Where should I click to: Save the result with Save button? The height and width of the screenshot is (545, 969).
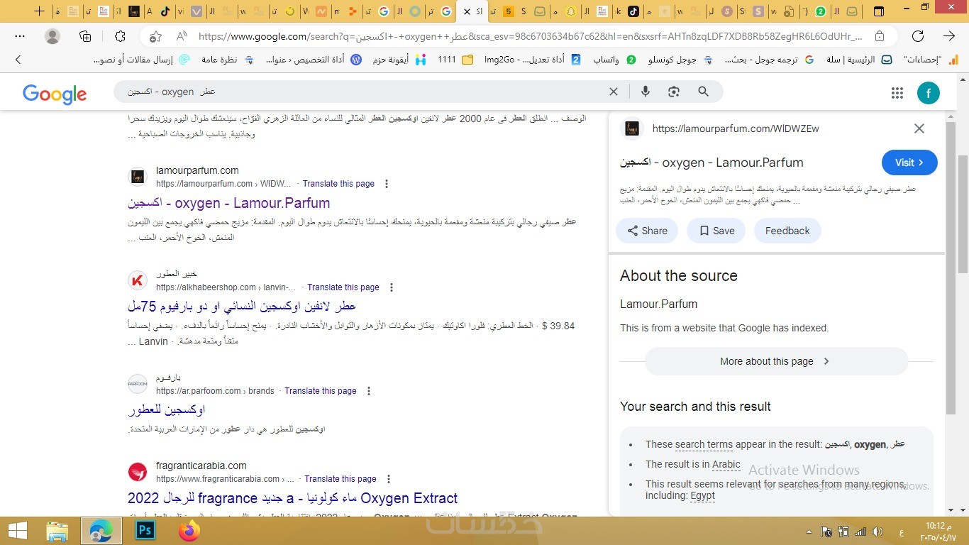click(716, 231)
